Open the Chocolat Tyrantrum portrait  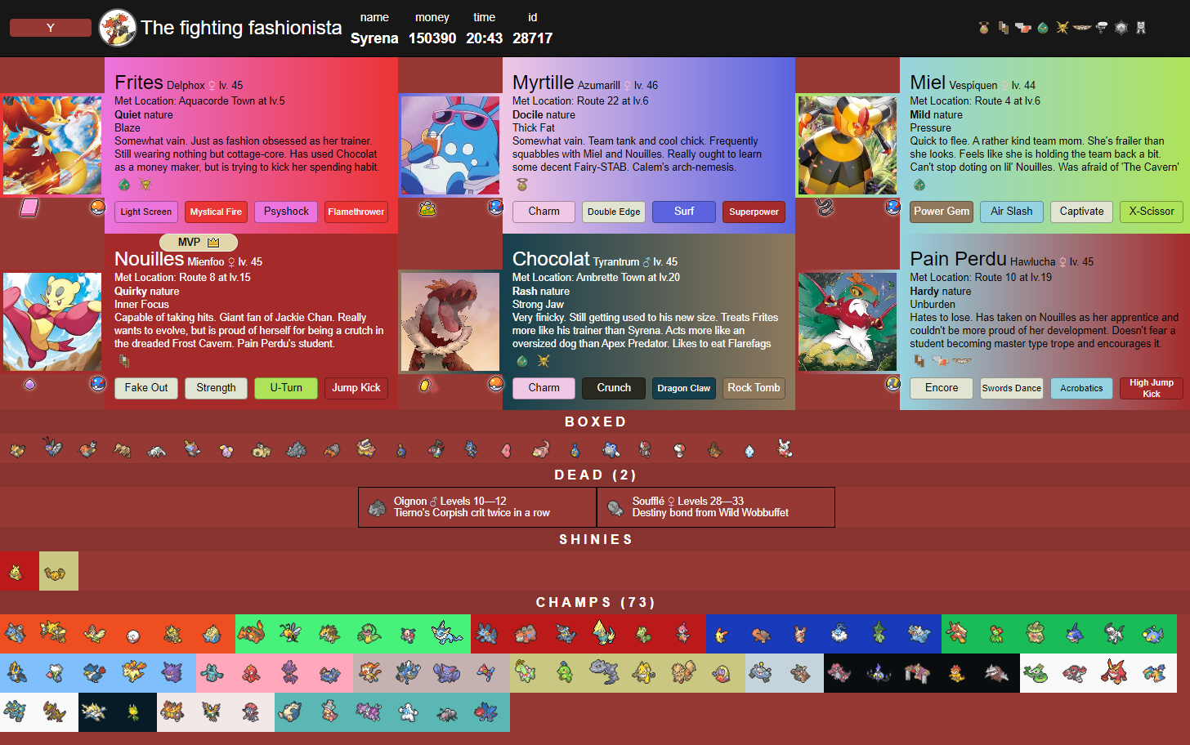point(450,322)
